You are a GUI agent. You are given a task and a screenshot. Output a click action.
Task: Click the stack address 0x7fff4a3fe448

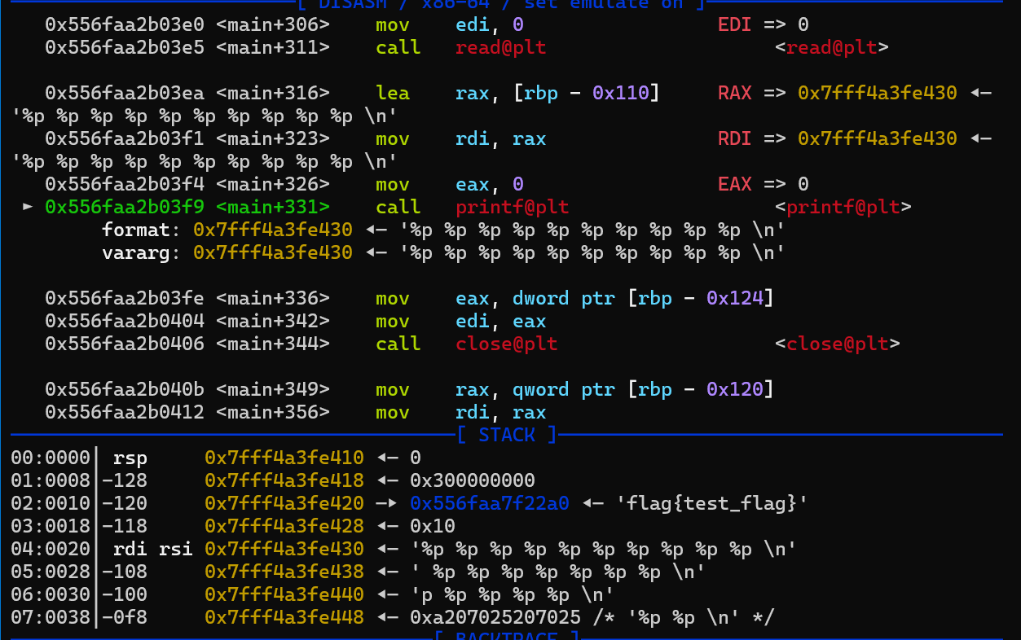[284, 617]
